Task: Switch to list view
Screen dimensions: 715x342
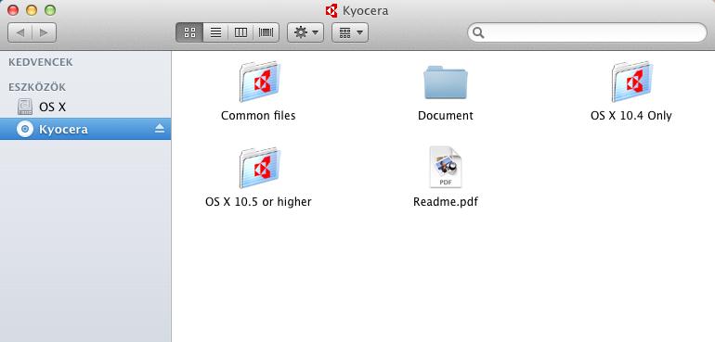Action: tap(215, 32)
